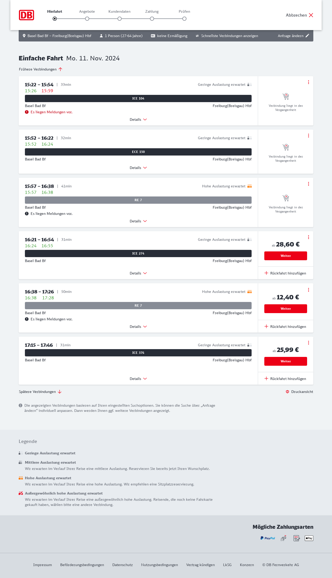Expand Details for the ICE 376 connection
Viewport: 332px width, 578px height.
(138, 379)
